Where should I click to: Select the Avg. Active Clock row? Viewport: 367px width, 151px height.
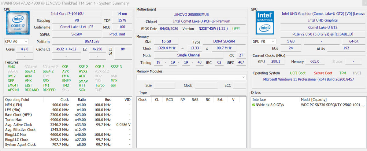coord(68,125)
